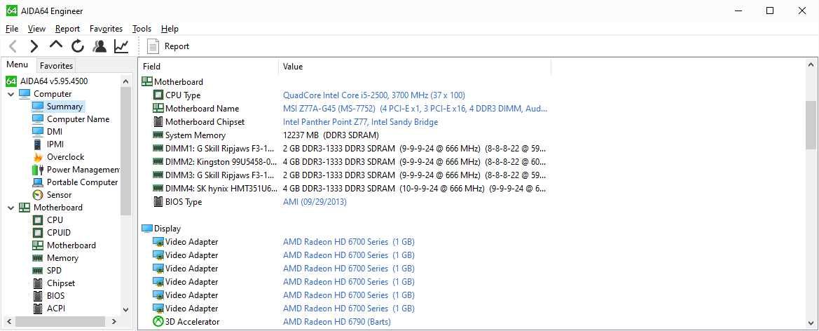The image size is (819, 331).
Task: Open the QuadCore Intel Core i5-2500 link
Action: click(x=374, y=95)
